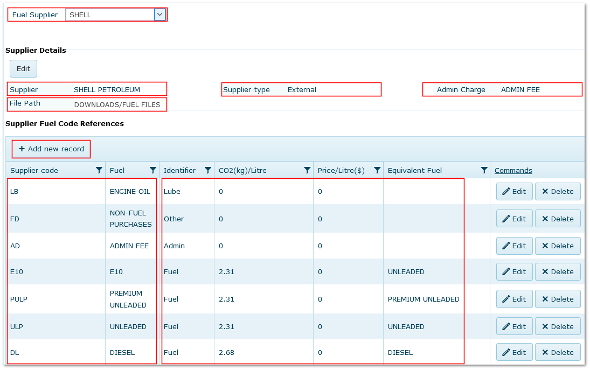Viewport: 590px width, 370px height.
Task: Edit the AD Admin Fee row
Action: point(515,246)
